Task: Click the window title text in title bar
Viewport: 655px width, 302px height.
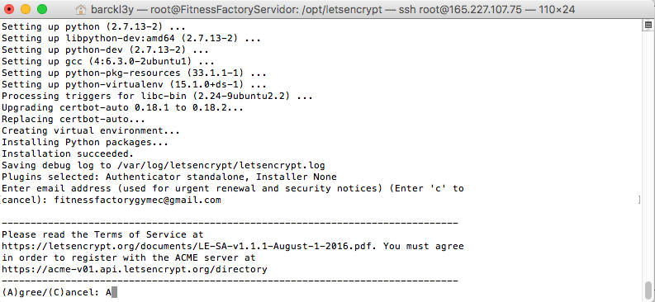Action: (x=333, y=10)
